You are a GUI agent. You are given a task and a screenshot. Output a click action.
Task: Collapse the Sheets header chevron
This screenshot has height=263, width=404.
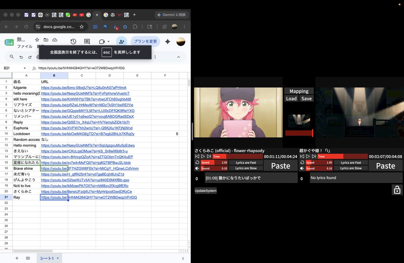[179, 57]
